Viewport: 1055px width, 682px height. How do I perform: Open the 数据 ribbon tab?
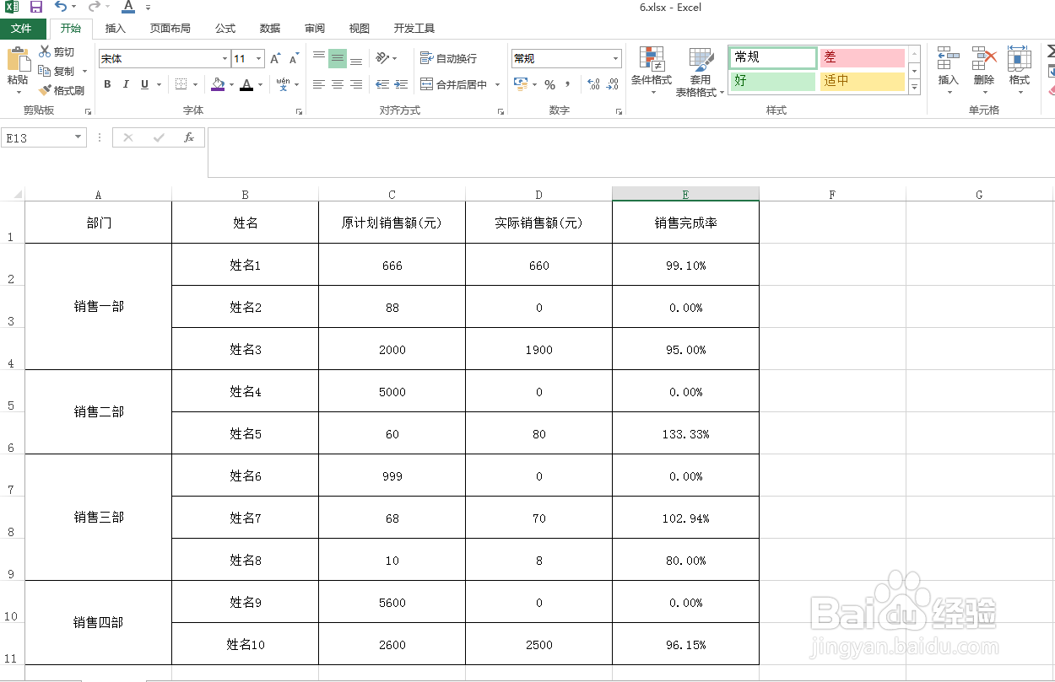pos(269,28)
